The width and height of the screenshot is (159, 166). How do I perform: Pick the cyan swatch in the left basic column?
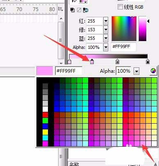tap(45, 138)
